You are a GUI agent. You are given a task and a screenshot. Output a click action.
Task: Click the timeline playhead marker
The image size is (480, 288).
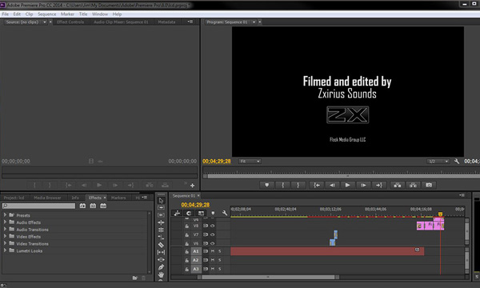pyautogui.click(x=440, y=214)
